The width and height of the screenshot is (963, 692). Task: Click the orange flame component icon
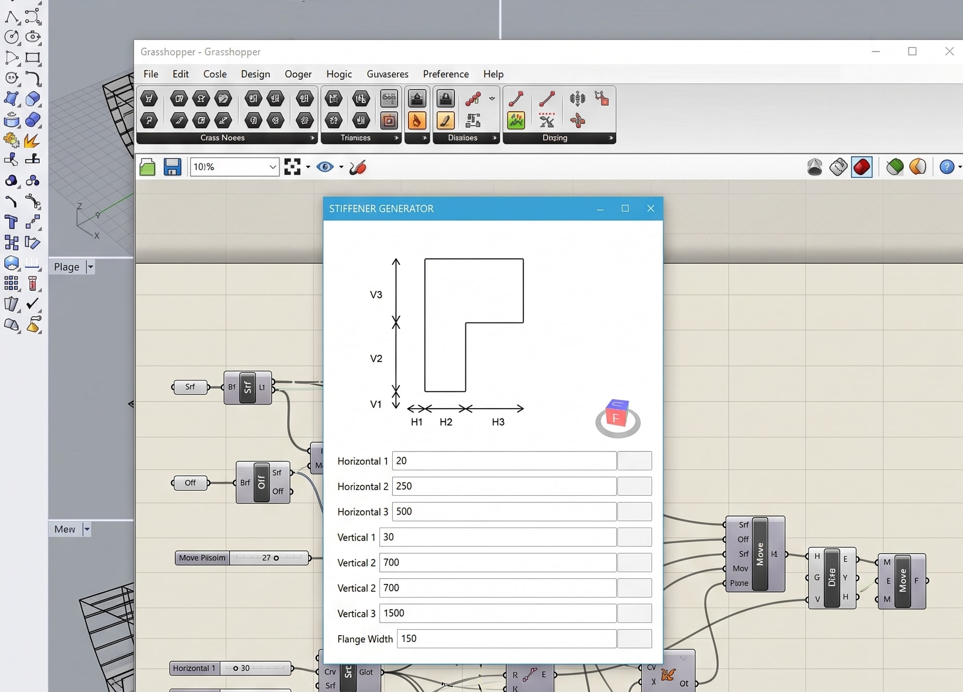click(416, 121)
